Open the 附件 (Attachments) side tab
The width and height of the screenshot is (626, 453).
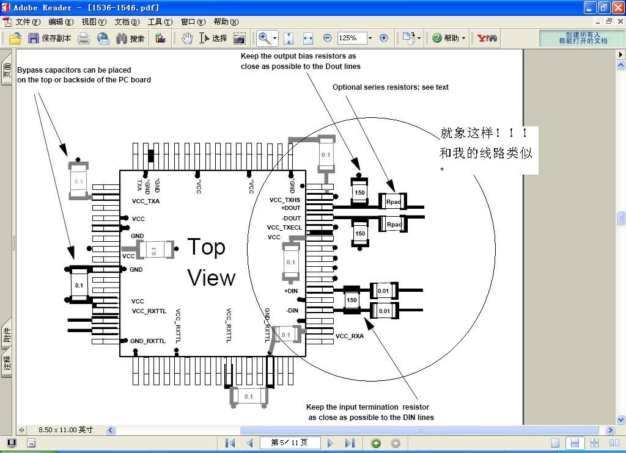coord(7,334)
